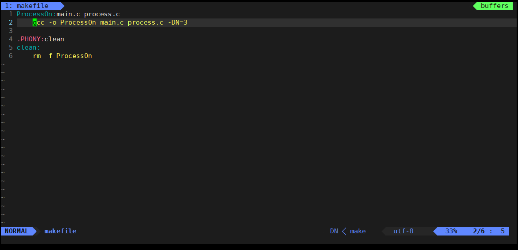This screenshot has width=518, height=250.
Task: Click line number 5 in the gutter
Action: [11, 47]
